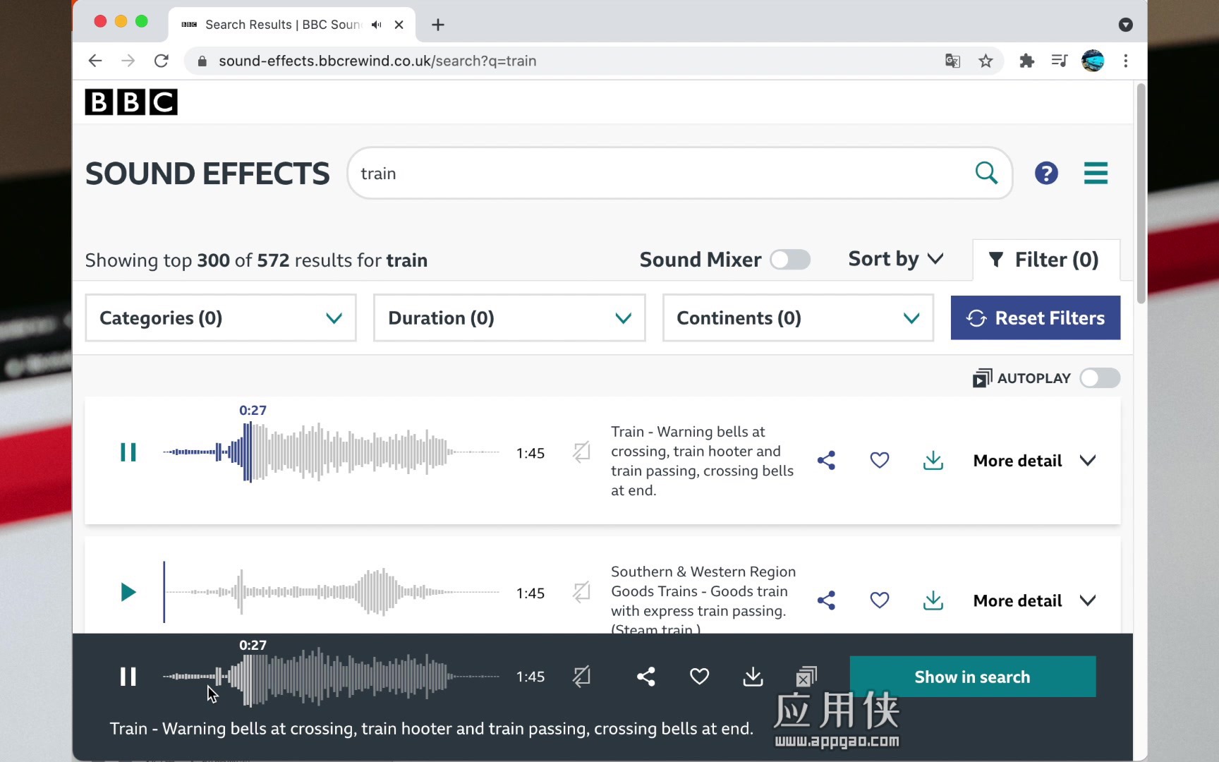Toggle loop icon in bottom player bar
The width and height of the screenshot is (1219, 762).
click(x=581, y=677)
